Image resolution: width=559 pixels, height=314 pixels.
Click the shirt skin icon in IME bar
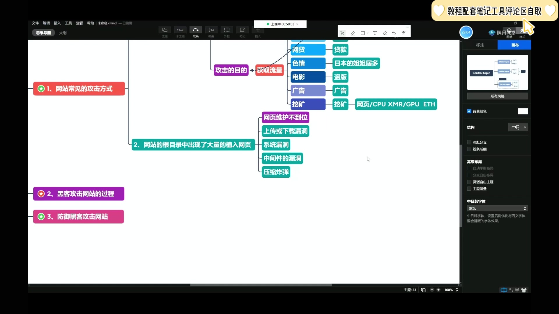point(524,290)
